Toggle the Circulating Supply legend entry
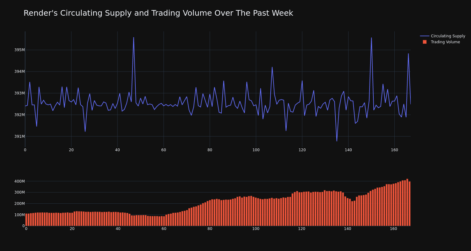 tap(442, 36)
